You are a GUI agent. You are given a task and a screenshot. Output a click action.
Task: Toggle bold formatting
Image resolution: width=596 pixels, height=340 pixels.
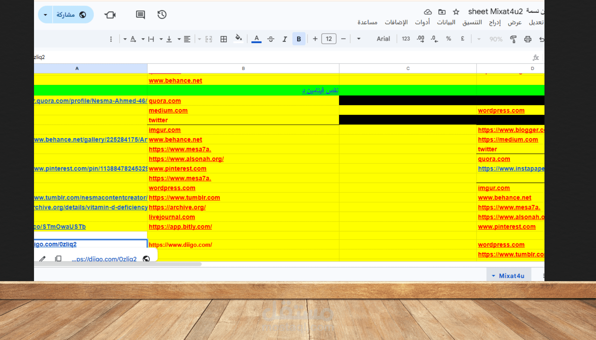(x=299, y=39)
